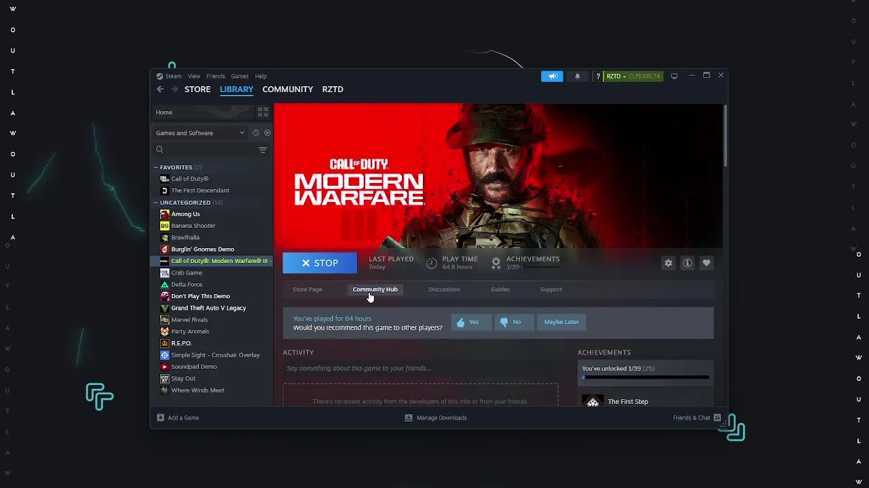Viewport: 869px width, 488px height.
Task: Switch library to grid view icon
Action: tap(263, 112)
